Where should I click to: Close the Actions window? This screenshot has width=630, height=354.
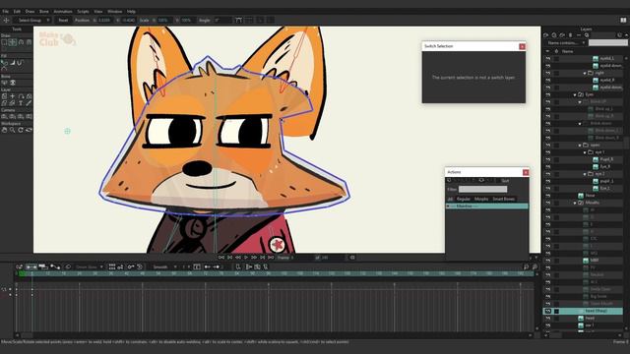pos(526,173)
